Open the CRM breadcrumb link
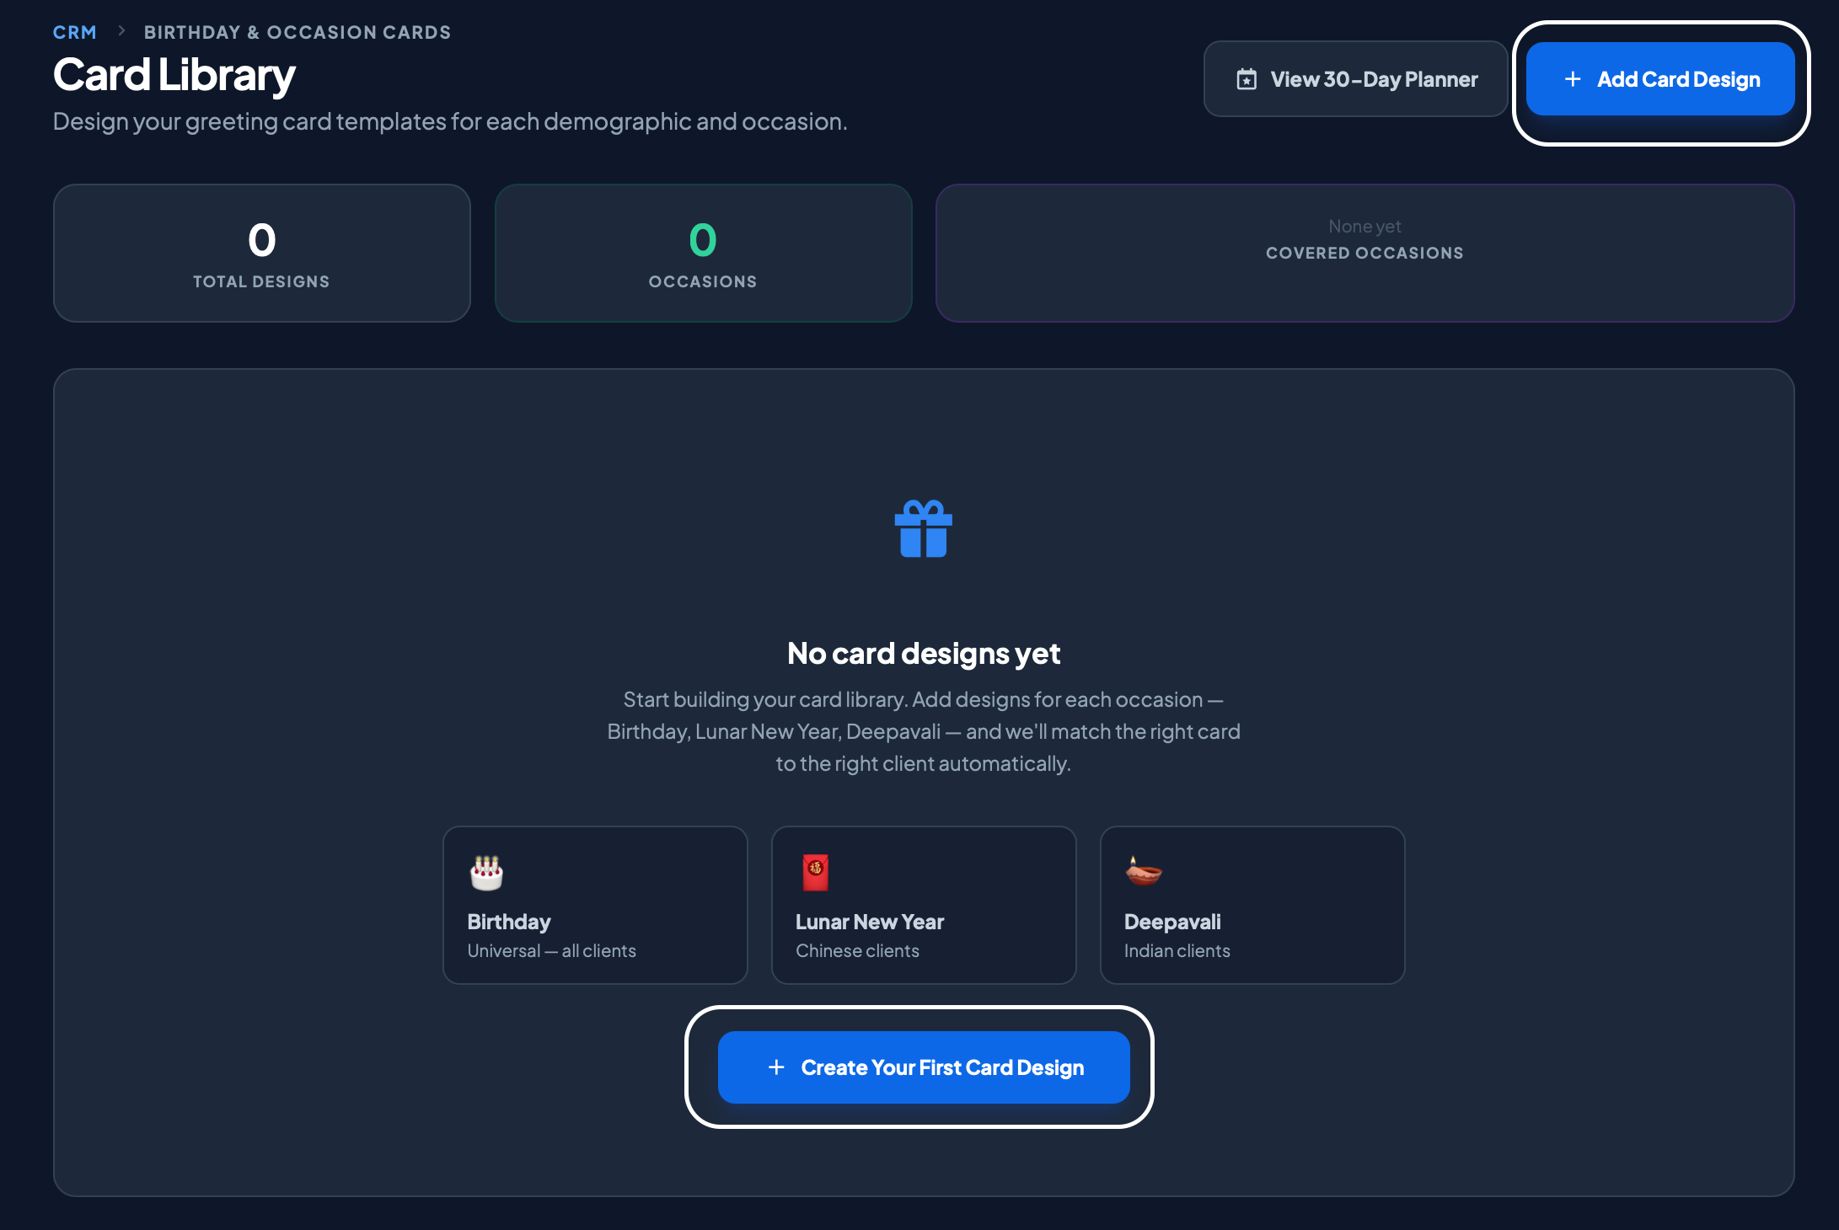The height and width of the screenshot is (1230, 1839). tap(74, 32)
